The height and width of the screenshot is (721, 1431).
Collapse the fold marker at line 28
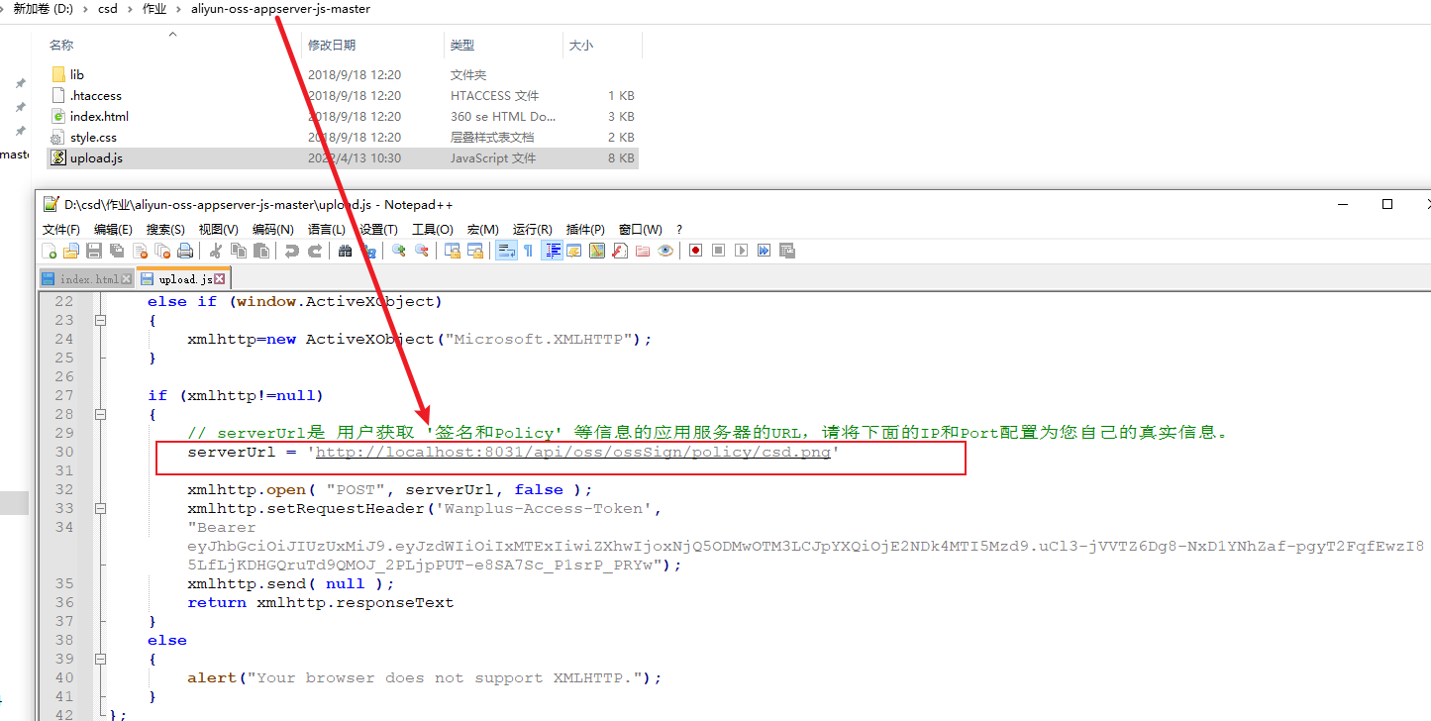click(100, 414)
